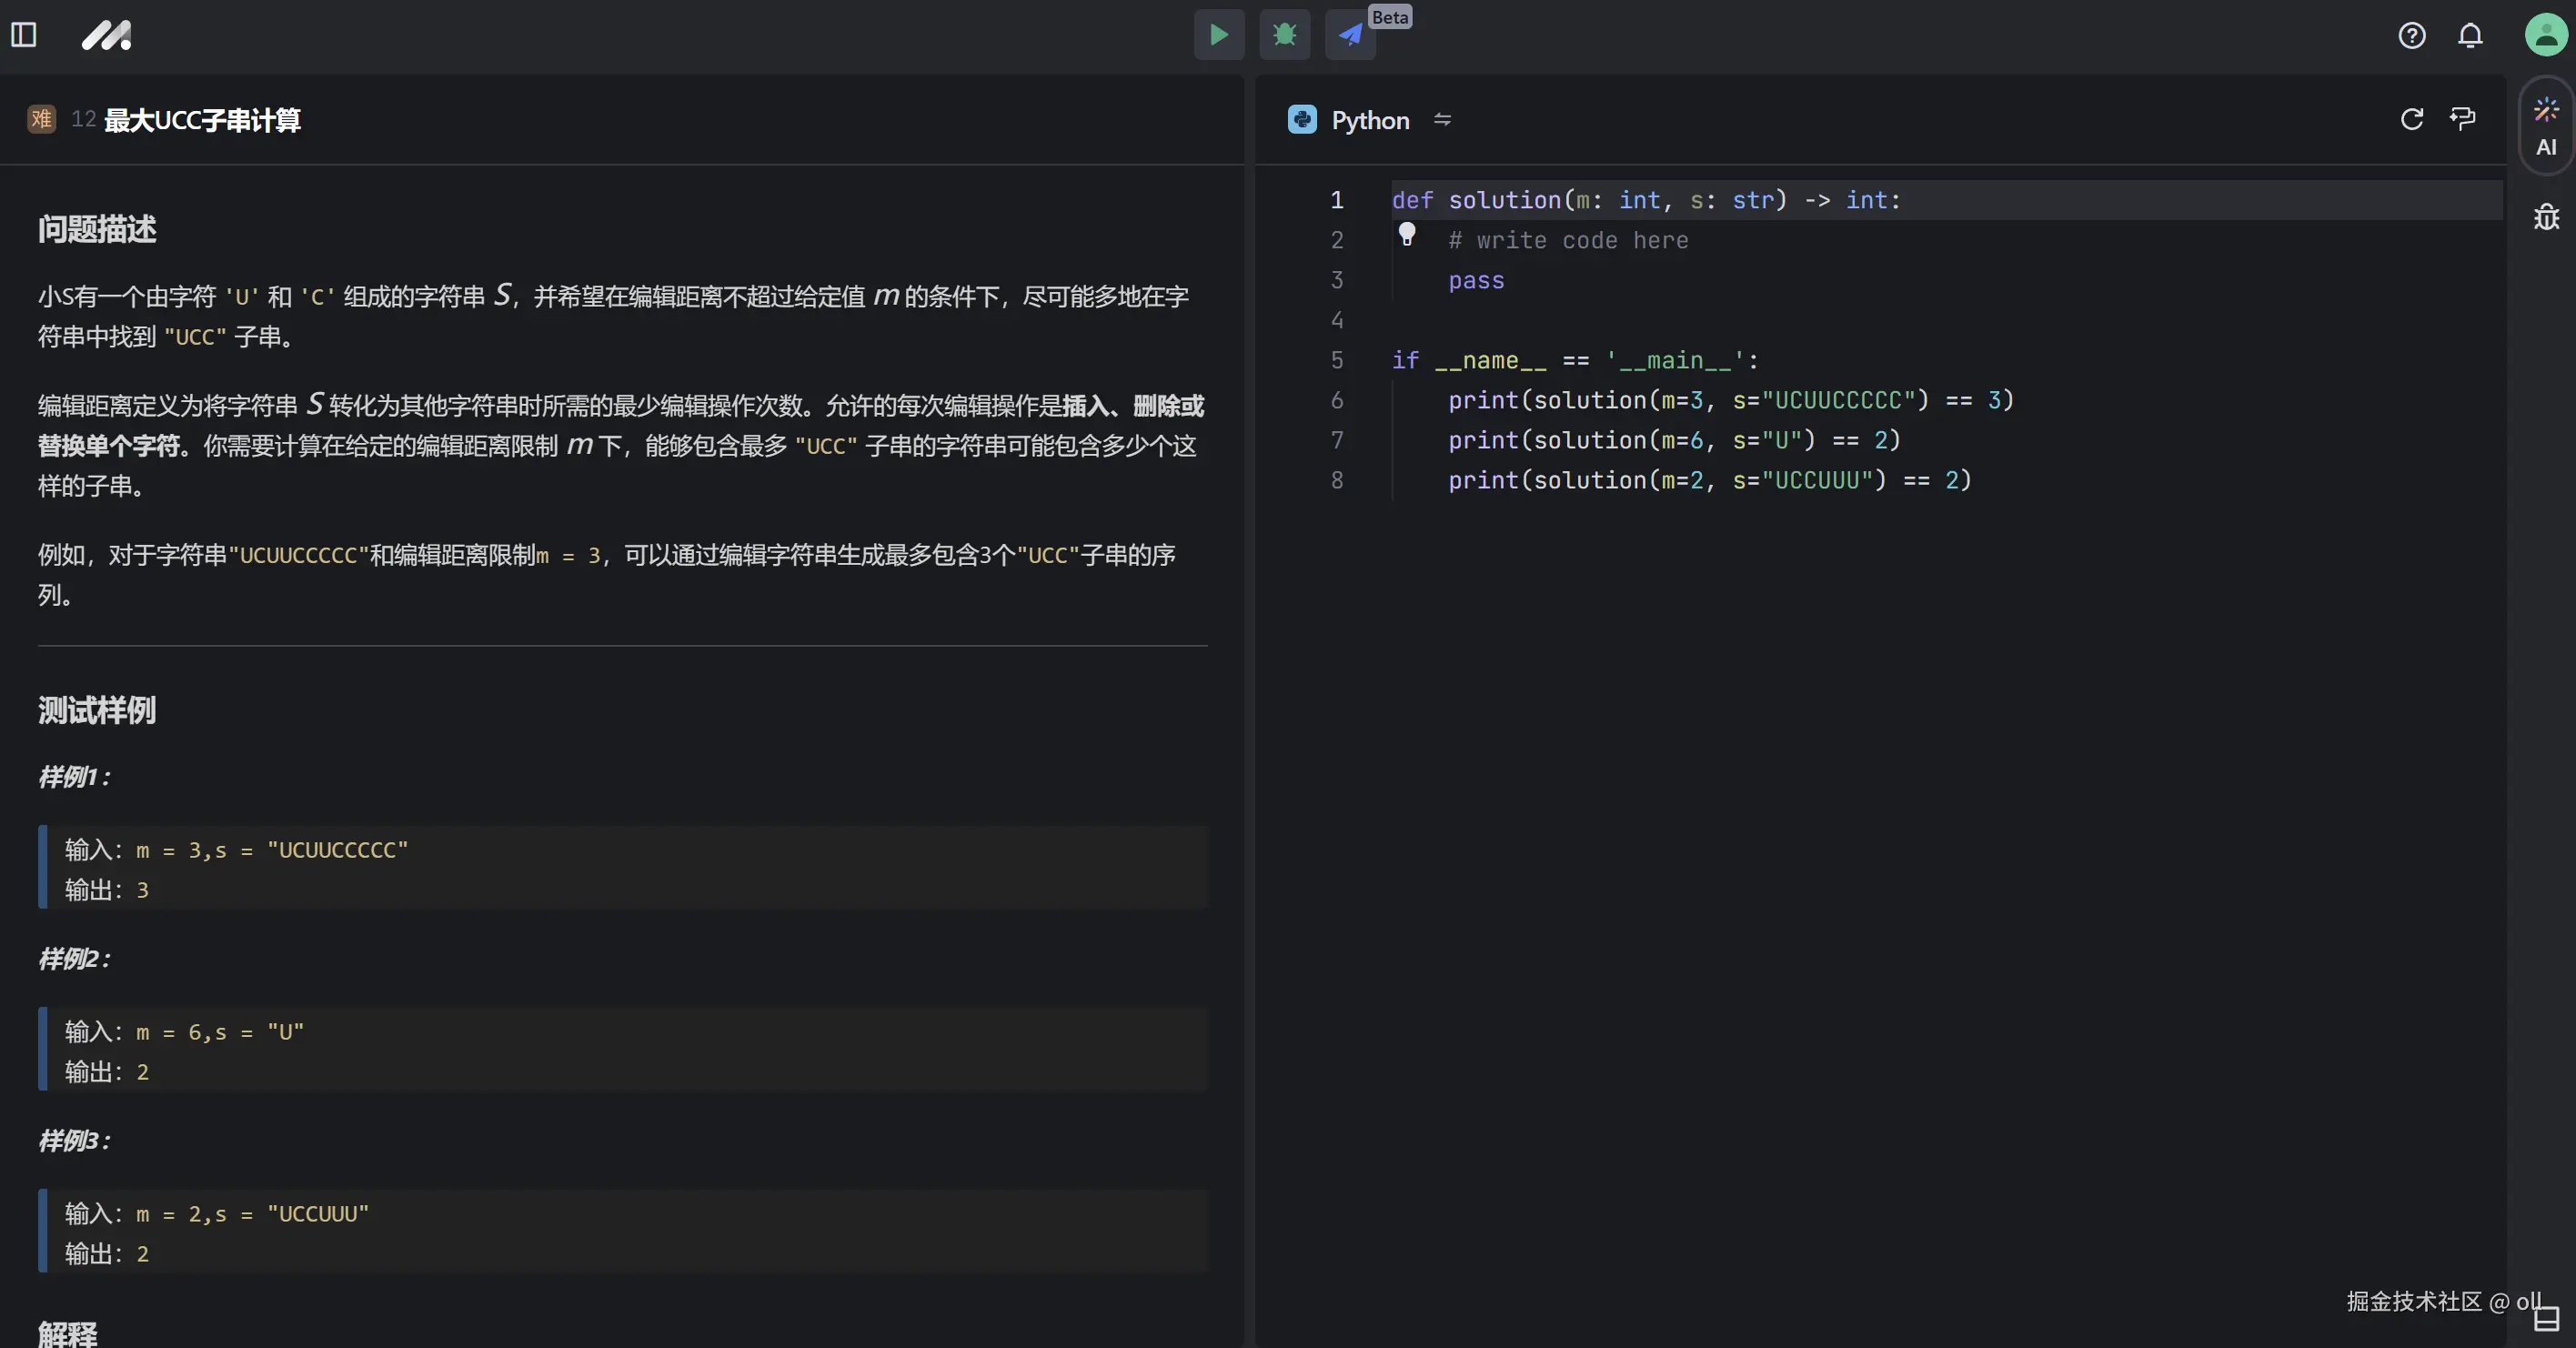This screenshot has width=2576, height=1348.
Task: Open notifications bell icon
Action: 2470,36
